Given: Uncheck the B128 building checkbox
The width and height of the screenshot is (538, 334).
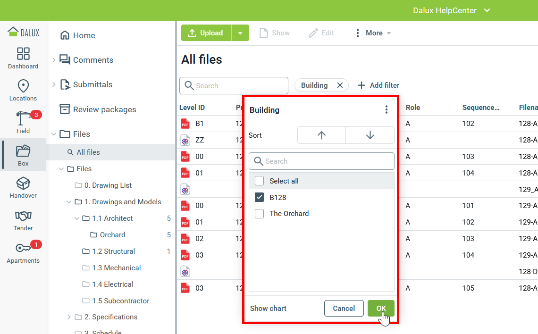Looking at the screenshot, I should (x=260, y=197).
